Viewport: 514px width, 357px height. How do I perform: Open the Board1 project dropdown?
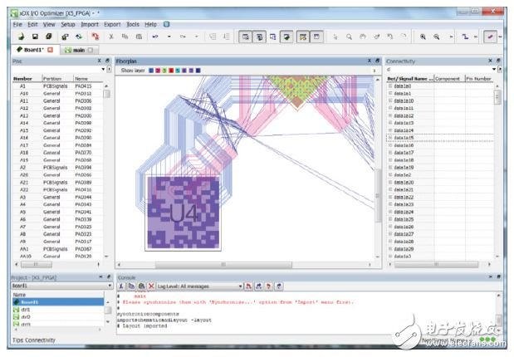pos(108,285)
